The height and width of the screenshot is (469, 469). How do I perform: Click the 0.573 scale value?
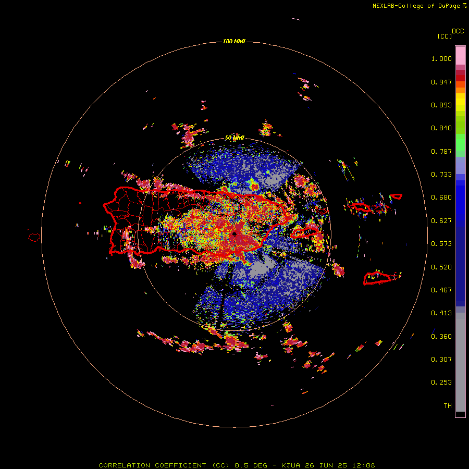(x=441, y=244)
